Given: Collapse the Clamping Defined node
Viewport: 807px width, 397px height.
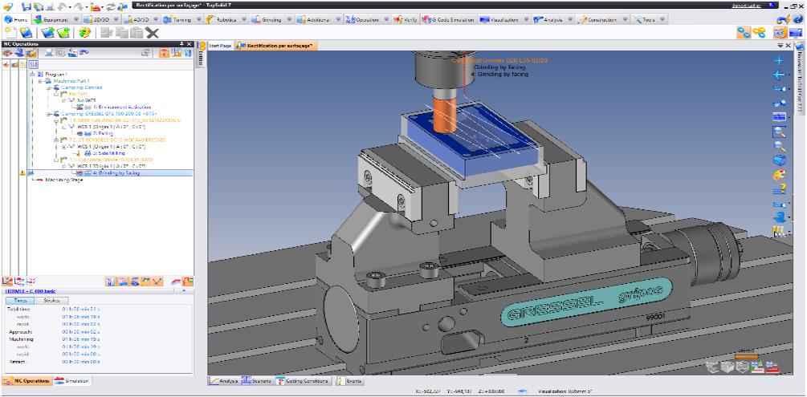Looking at the screenshot, I should tap(47, 88).
